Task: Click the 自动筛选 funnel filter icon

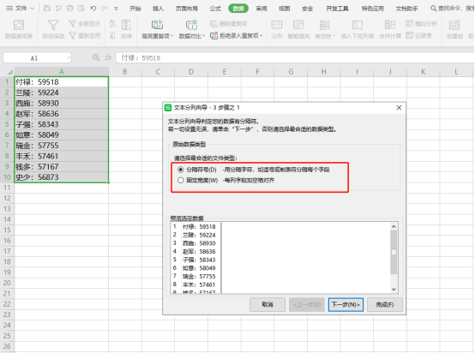Action: [53, 25]
